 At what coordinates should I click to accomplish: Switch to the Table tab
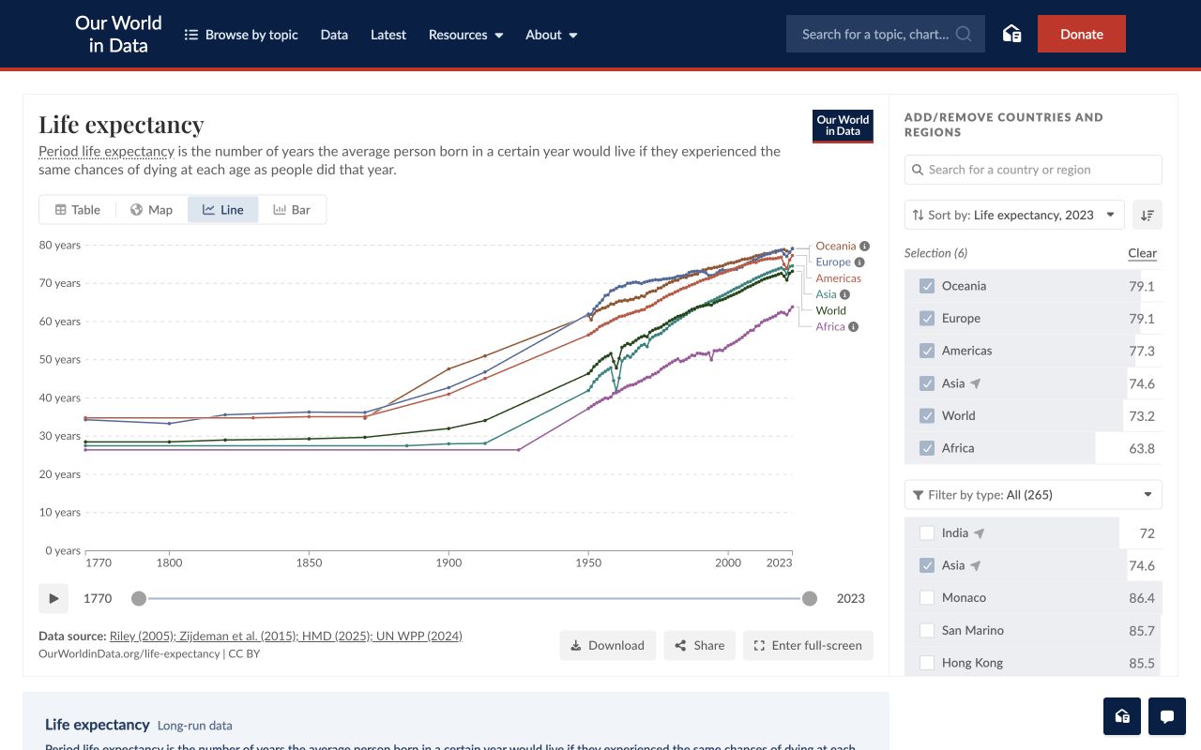tap(78, 210)
